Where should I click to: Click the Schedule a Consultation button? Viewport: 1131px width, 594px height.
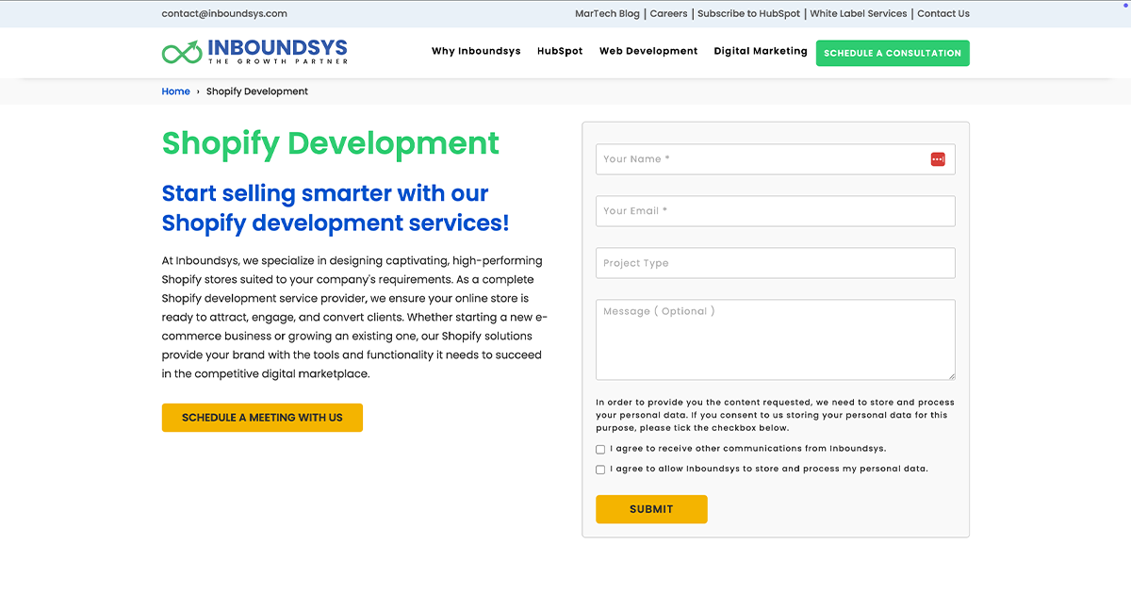893,54
